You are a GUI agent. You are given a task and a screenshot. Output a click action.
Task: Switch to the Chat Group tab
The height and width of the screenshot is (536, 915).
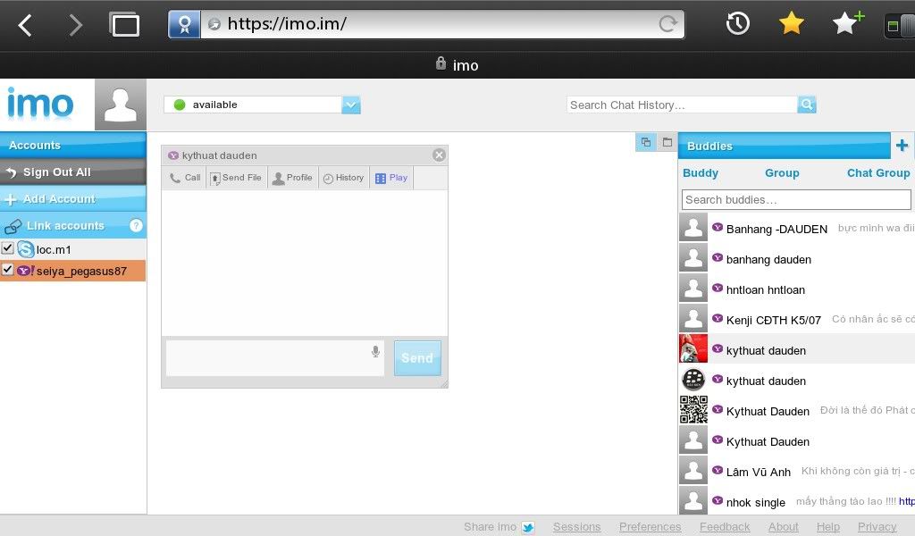click(x=878, y=173)
